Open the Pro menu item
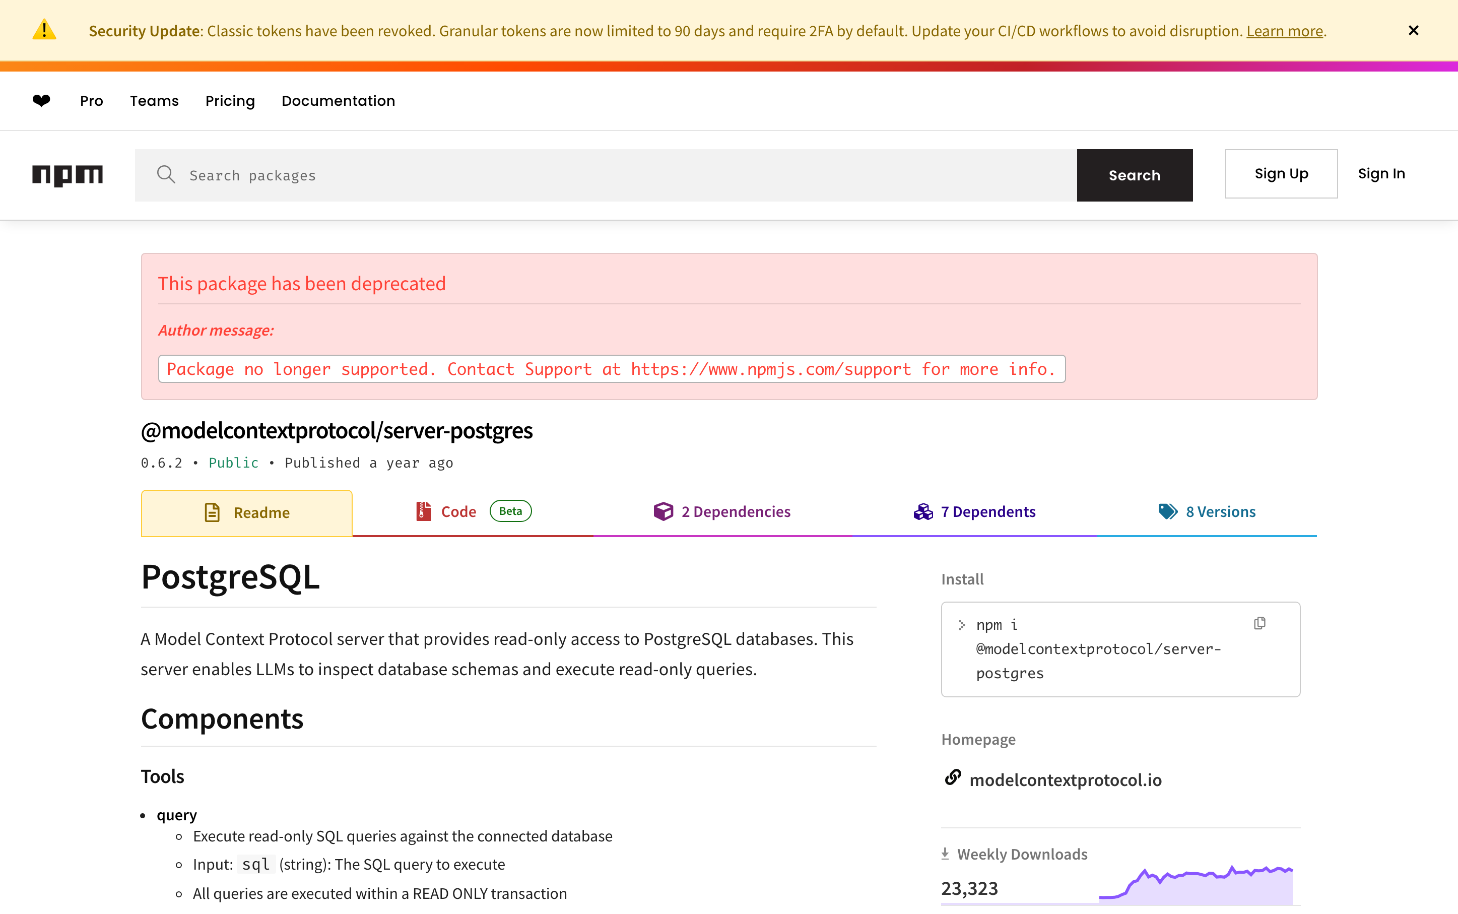 point(91,101)
